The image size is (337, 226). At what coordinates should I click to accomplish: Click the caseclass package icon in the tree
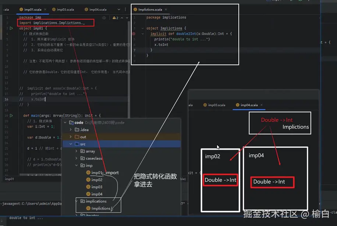82,158
